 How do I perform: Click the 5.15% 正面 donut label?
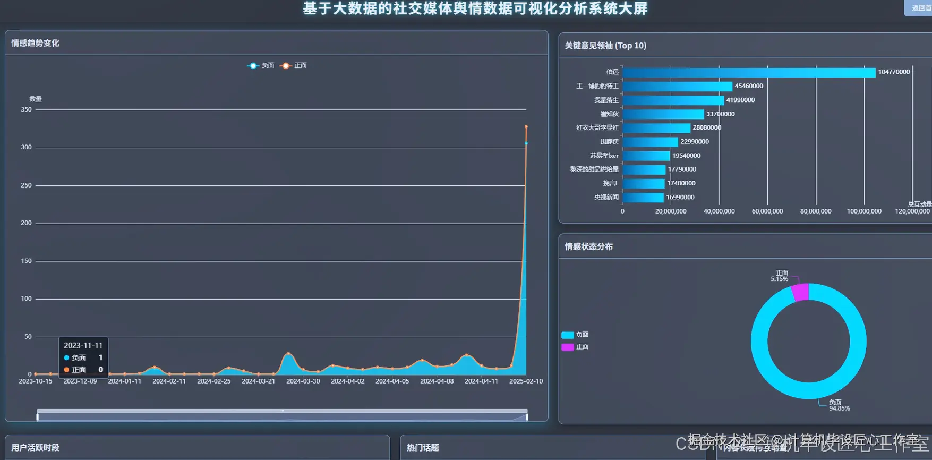point(780,276)
